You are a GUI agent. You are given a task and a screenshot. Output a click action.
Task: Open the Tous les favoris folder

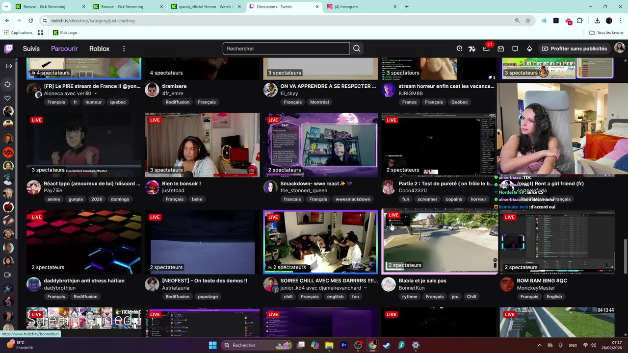coord(606,32)
